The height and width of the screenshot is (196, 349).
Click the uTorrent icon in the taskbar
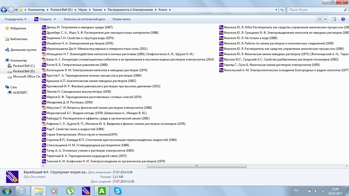70,191
